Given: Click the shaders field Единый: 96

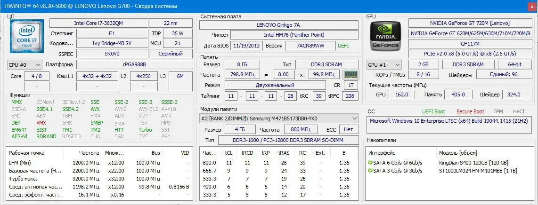Looking at the screenshot, I should 504,75.
